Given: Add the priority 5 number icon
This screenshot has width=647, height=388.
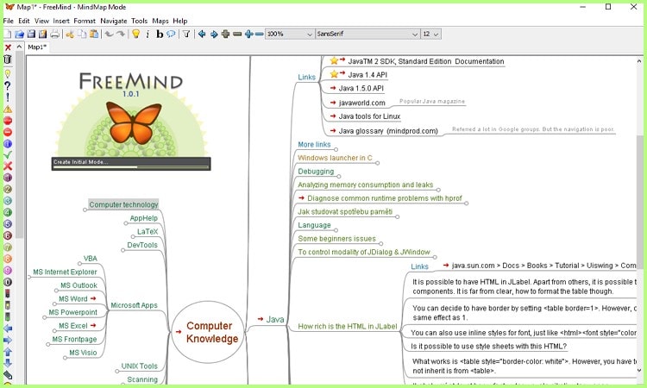Looking at the screenshot, I should coord(8,224).
